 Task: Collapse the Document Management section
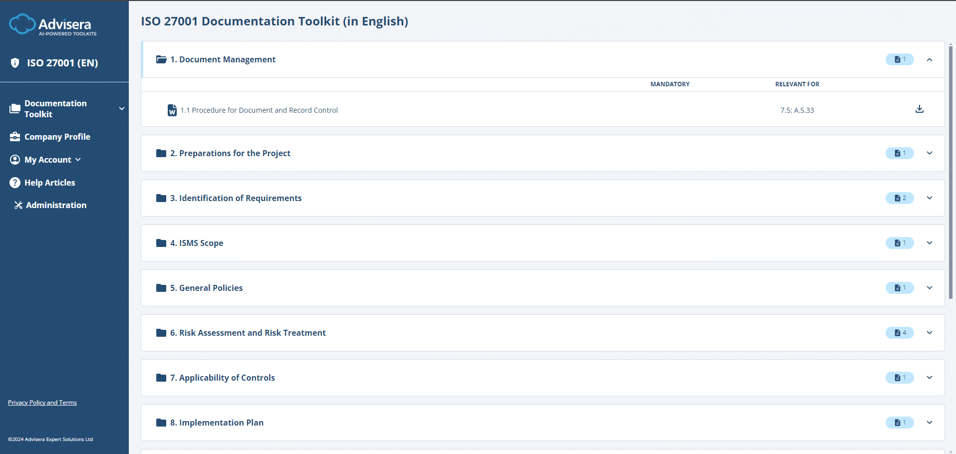[929, 60]
